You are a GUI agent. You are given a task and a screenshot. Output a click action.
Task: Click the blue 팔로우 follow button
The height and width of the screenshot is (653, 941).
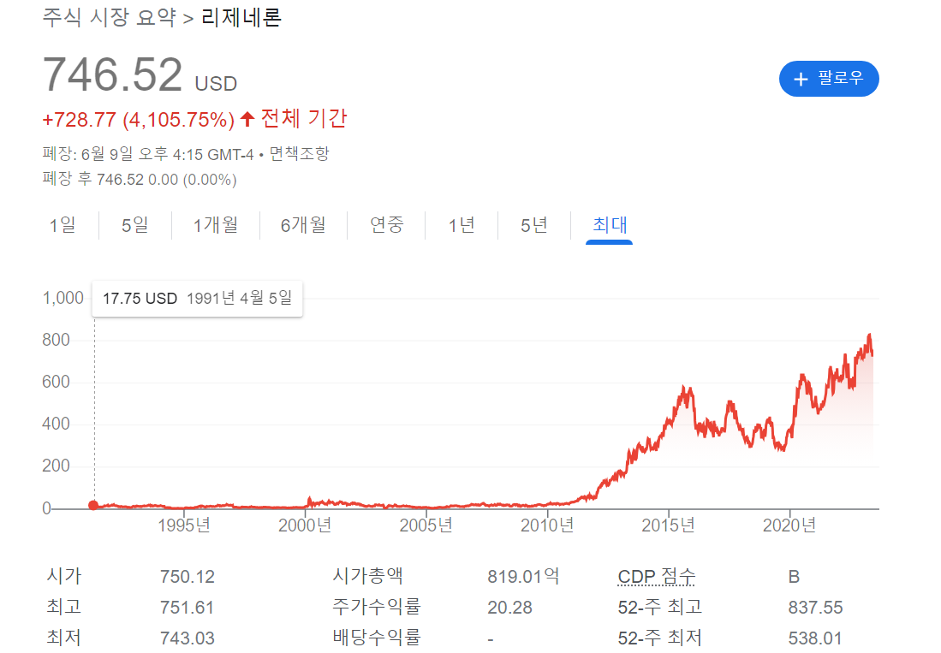click(829, 79)
